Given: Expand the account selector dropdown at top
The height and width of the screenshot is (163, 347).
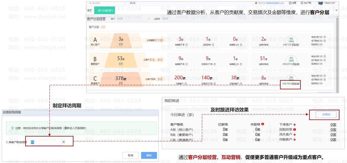Looking at the screenshot, I should [x=125, y=3].
